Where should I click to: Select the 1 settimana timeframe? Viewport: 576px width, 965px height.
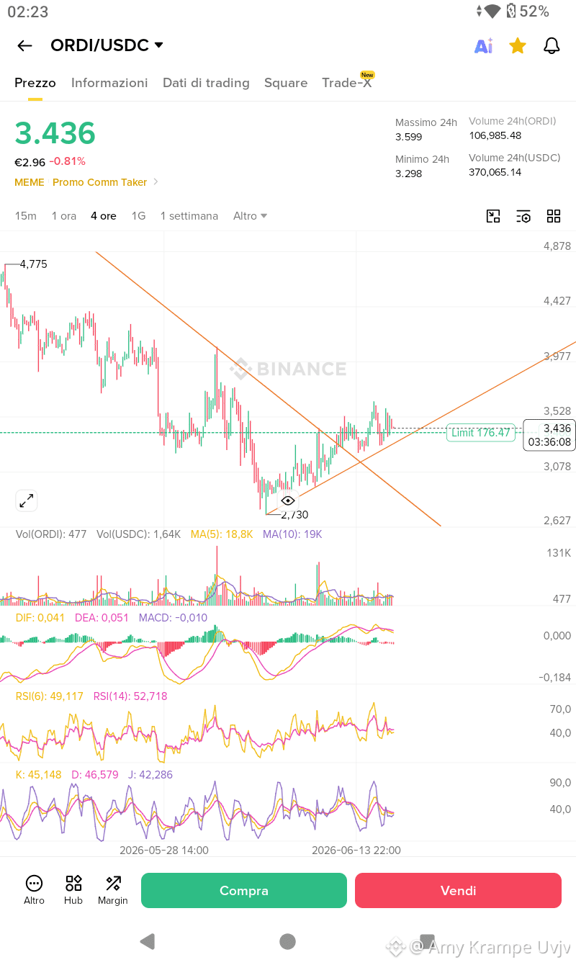click(x=189, y=216)
